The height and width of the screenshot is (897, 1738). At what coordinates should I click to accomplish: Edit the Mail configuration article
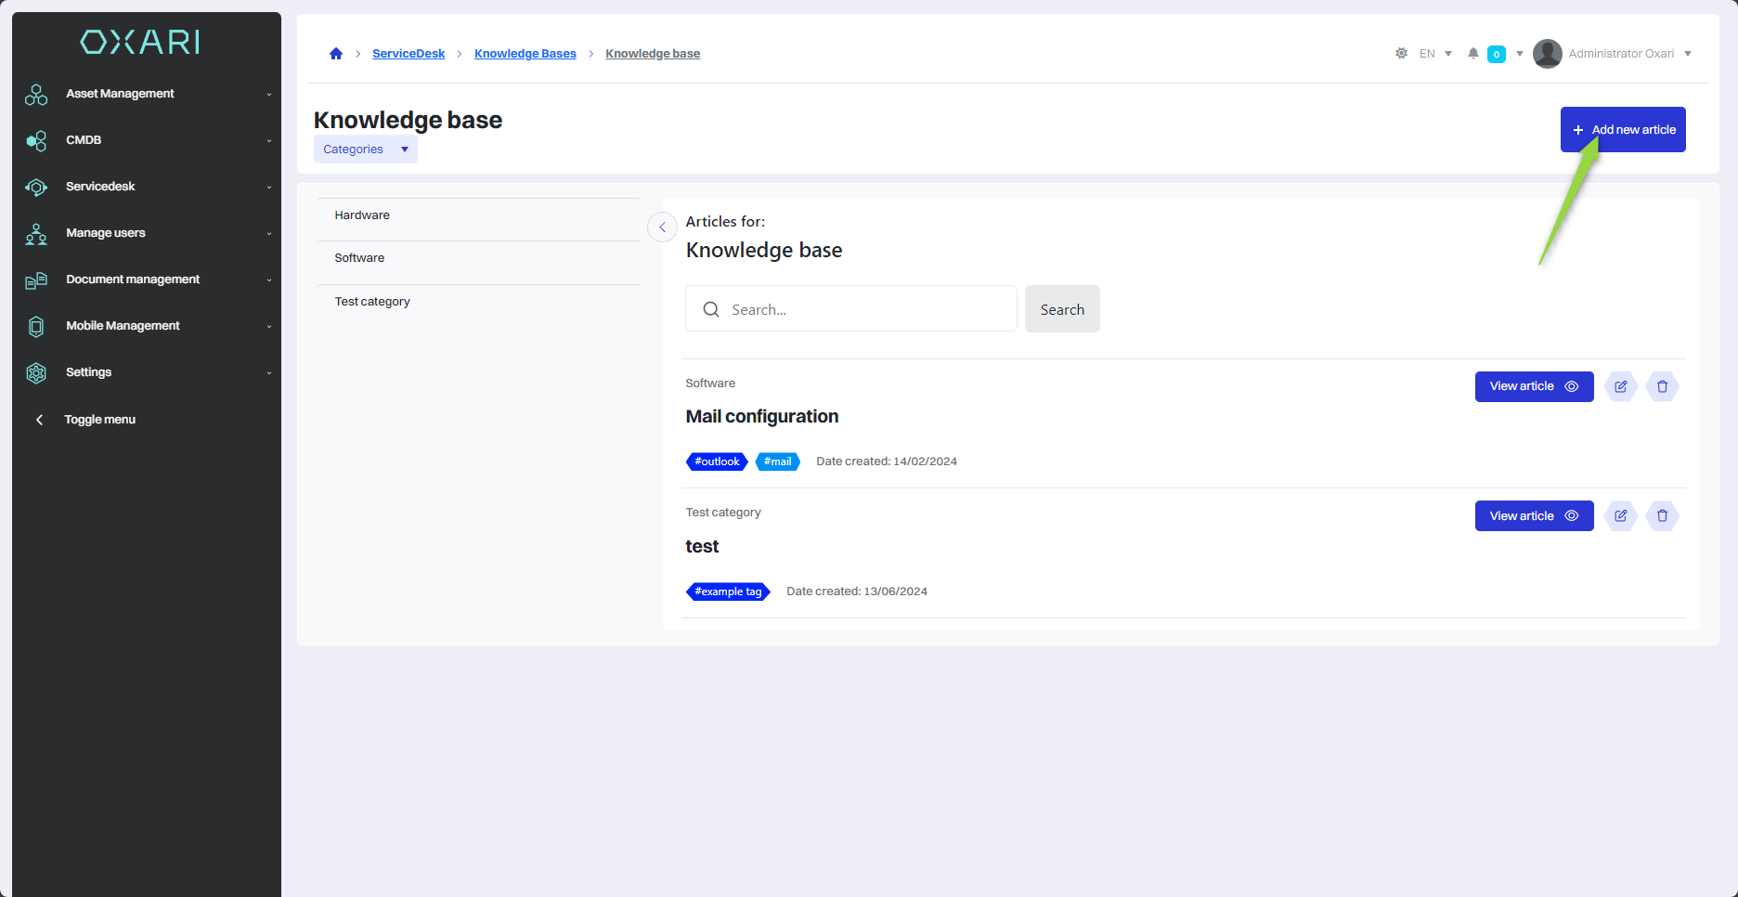1620,386
